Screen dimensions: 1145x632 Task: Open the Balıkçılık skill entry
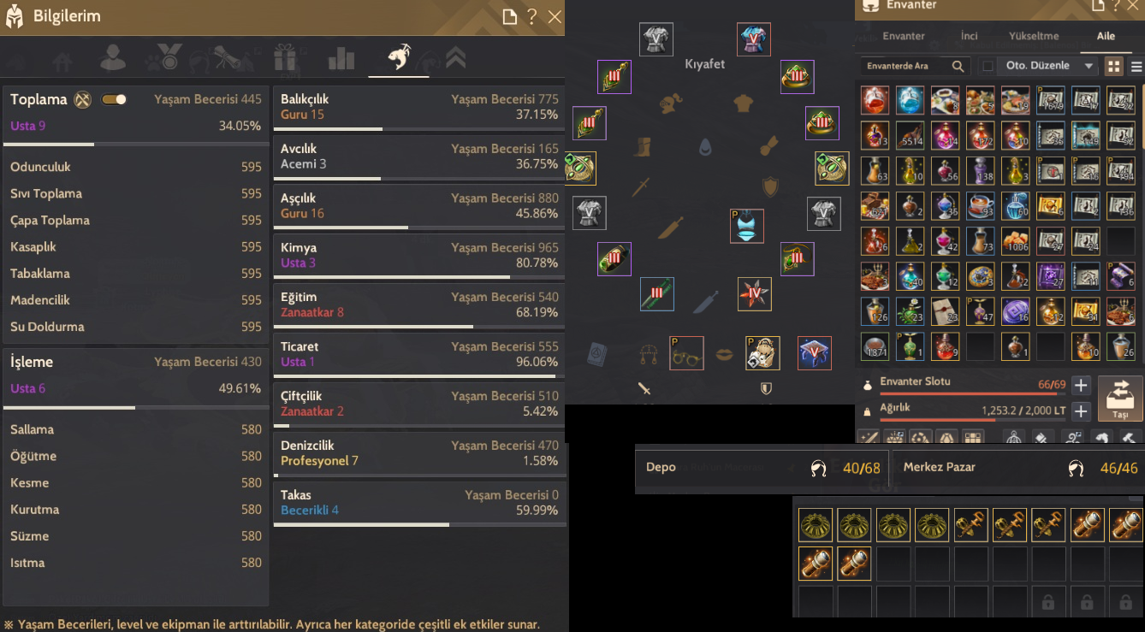coord(419,109)
